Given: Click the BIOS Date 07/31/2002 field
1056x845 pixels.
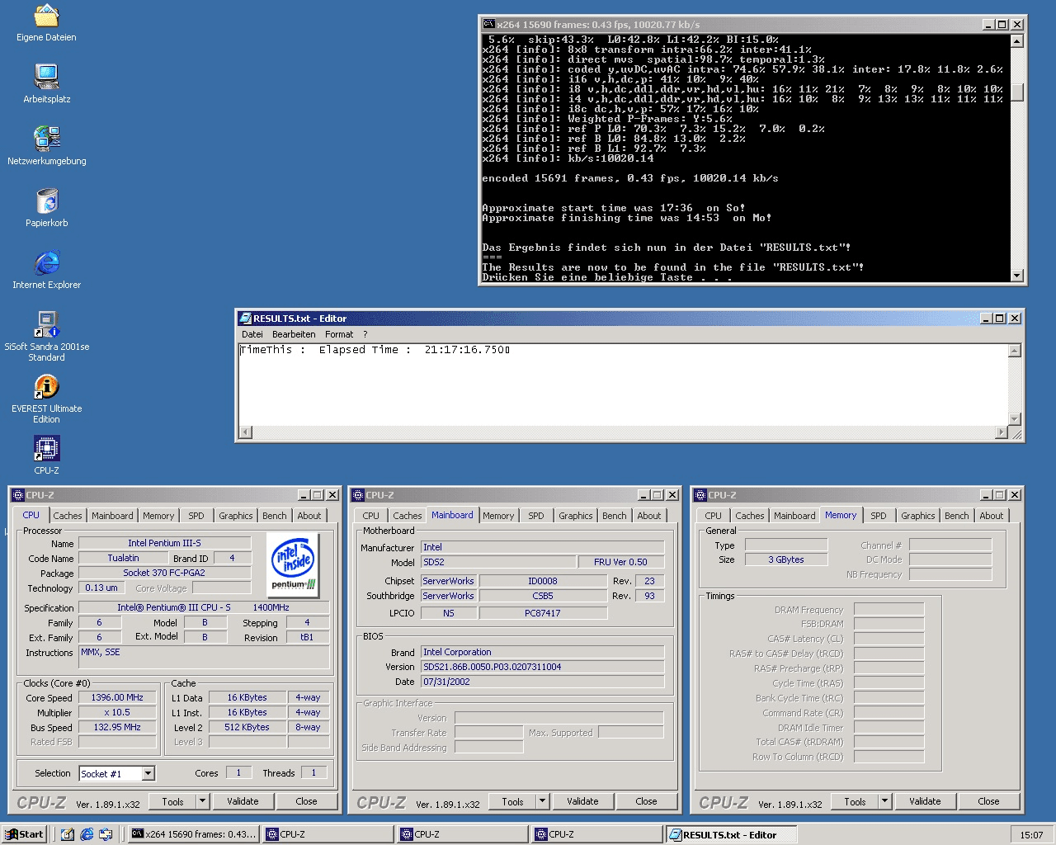Looking at the screenshot, I should coord(542,682).
